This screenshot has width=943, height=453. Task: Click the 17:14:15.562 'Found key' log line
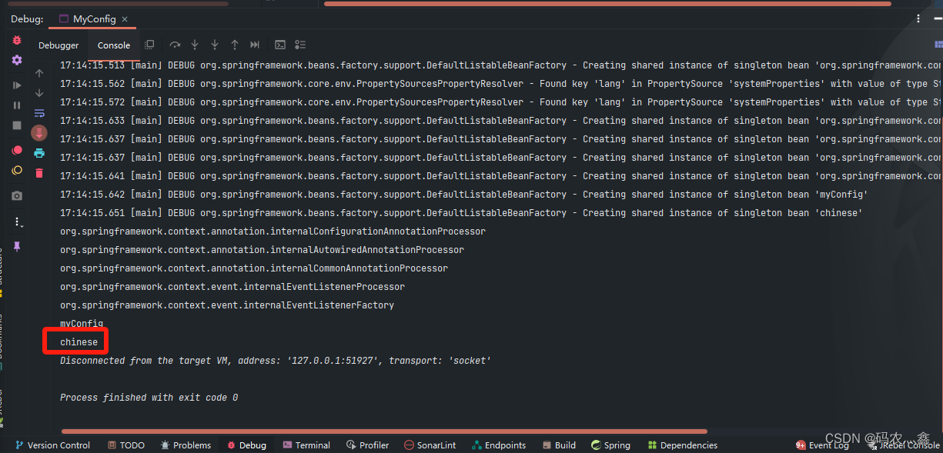500,84
